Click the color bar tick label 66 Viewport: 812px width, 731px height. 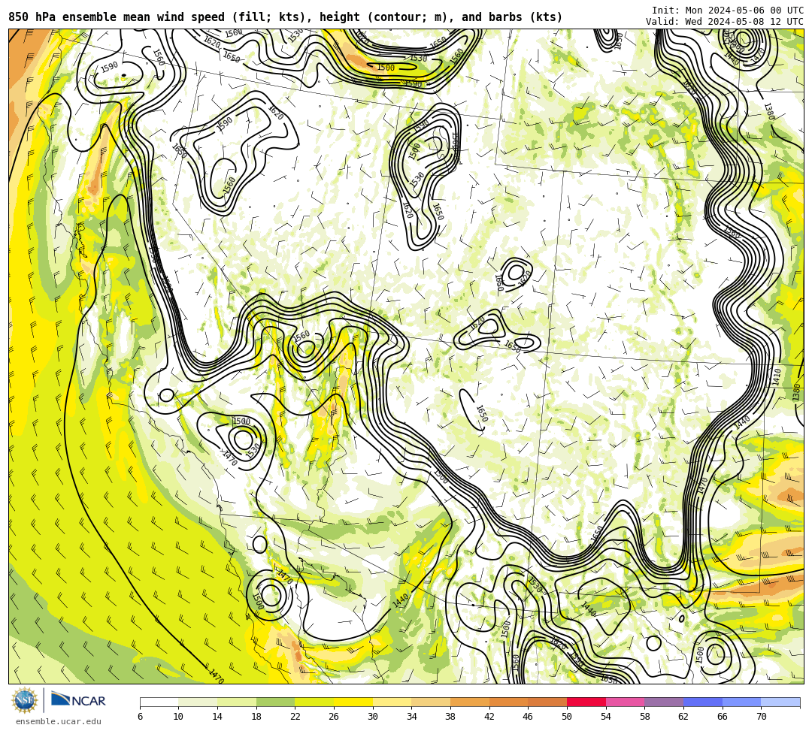click(723, 717)
